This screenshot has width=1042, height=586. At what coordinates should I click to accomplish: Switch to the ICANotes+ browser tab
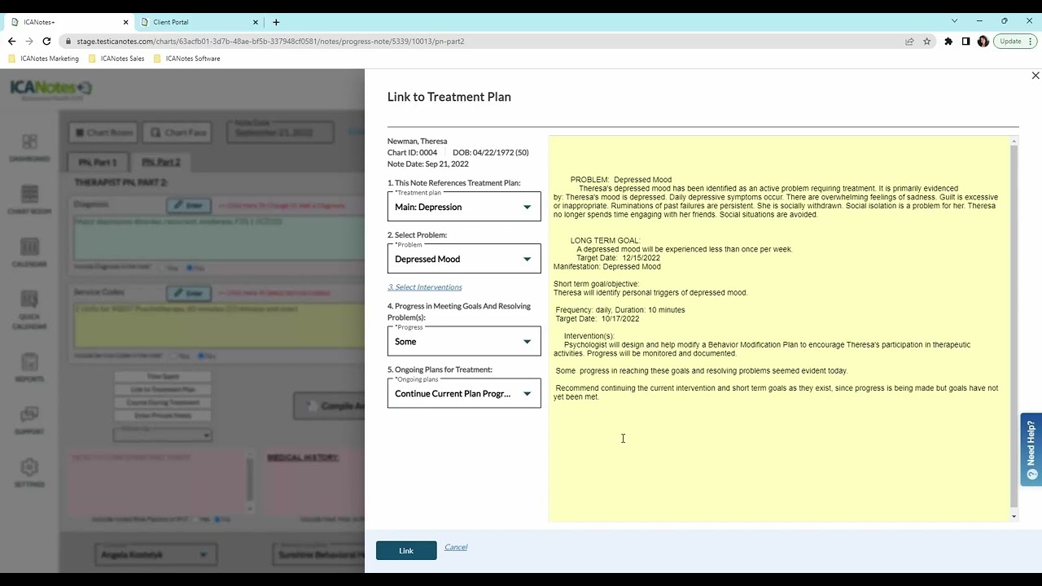pyautogui.click(x=69, y=22)
